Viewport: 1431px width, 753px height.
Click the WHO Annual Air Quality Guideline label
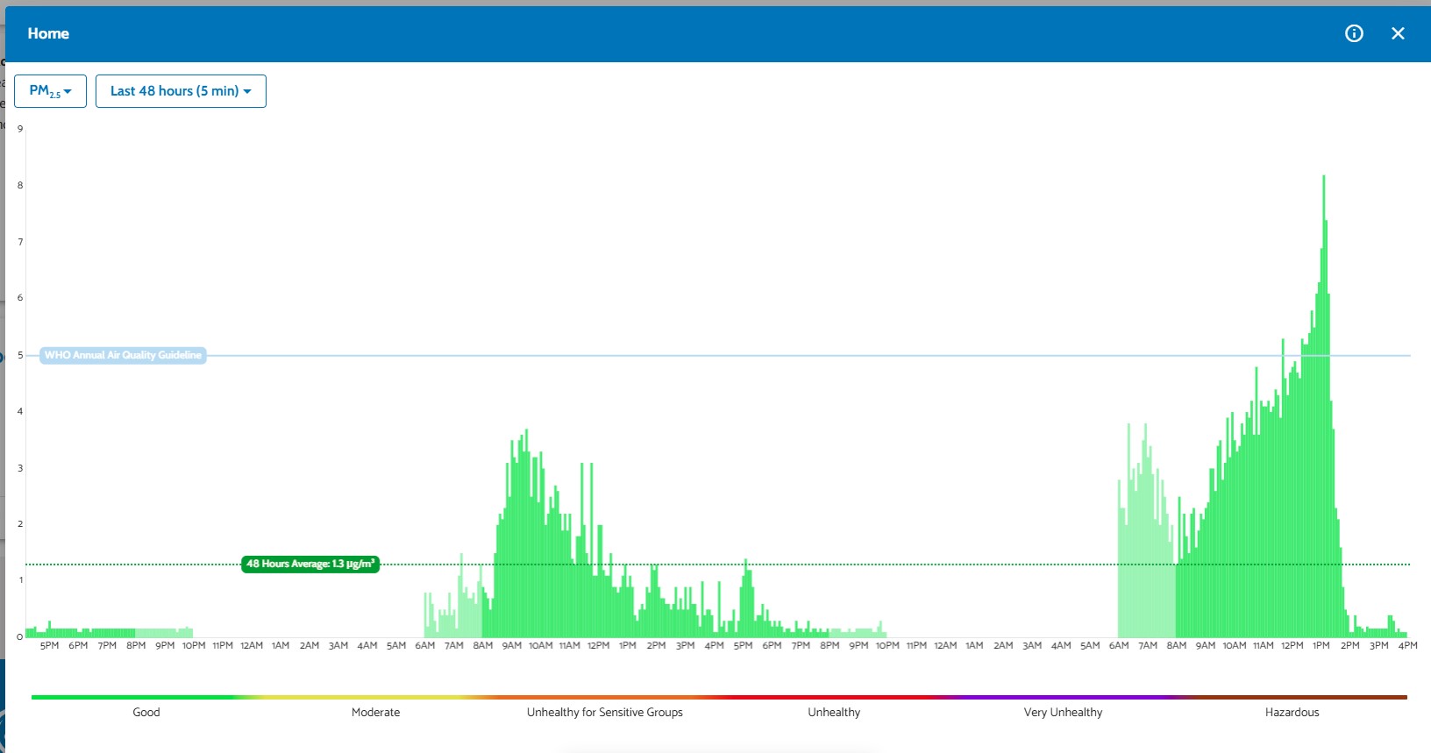tap(123, 355)
